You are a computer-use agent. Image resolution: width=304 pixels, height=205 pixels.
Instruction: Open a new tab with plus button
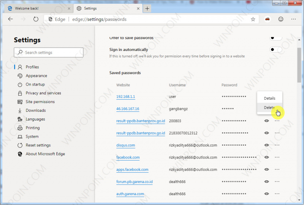pos(147,8)
